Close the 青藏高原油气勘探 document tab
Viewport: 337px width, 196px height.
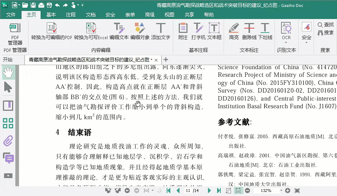point(156,60)
